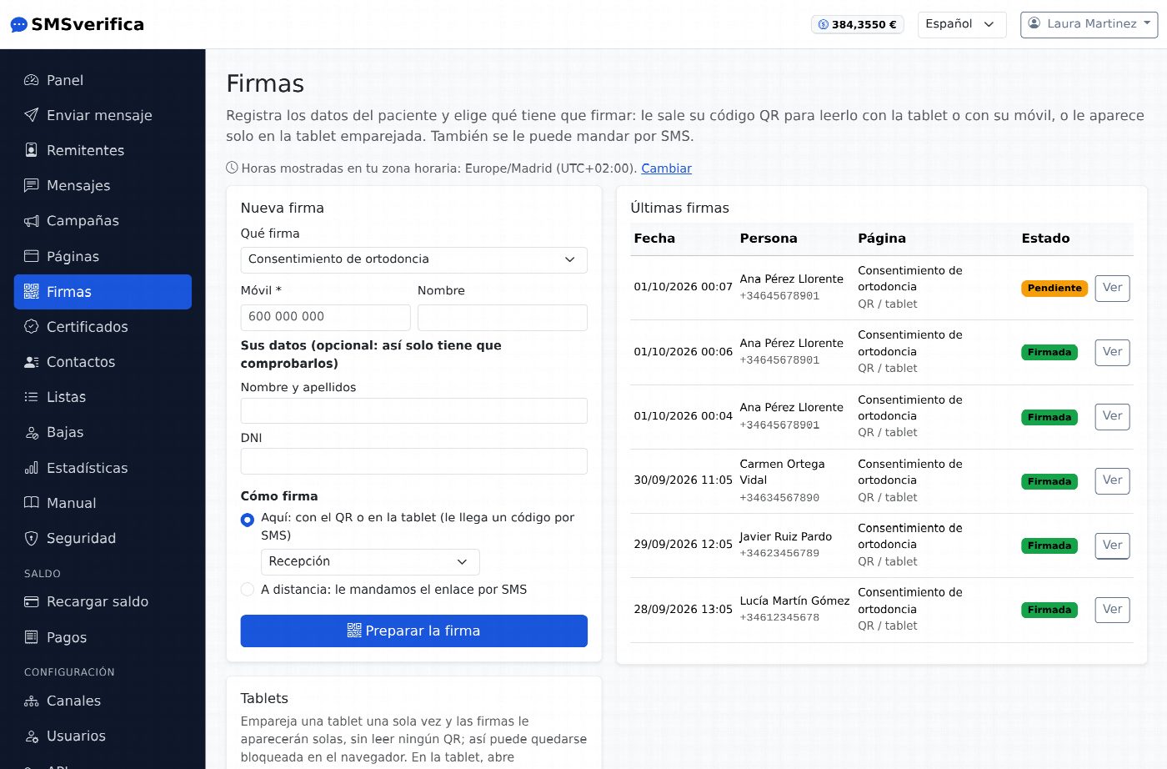
Task: Open the Laura Martinez user menu
Action: coord(1089,24)
